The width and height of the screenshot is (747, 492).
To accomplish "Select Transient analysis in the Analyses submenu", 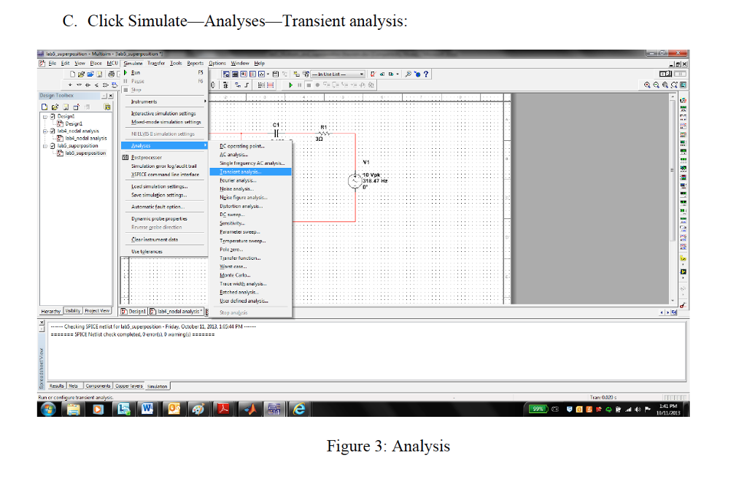I will (239, 172).
